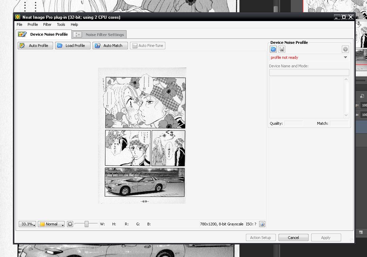Adjust the viewer brightness slider handle
This screenshot has width=367, height=257.
click(86, 224)
